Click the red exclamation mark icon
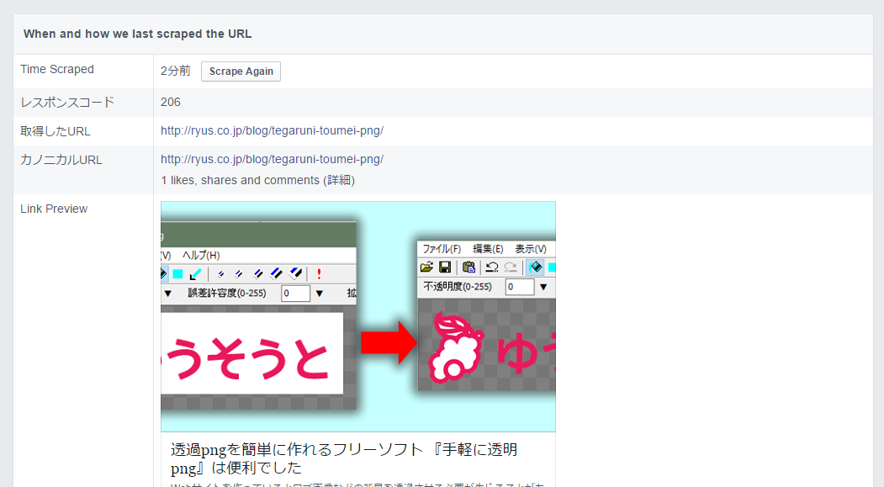This screenshot has height=487, width=884. pos(320,273)
